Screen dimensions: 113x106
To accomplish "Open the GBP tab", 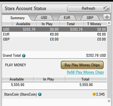I will pyautogui.click(x=90, y=18).
